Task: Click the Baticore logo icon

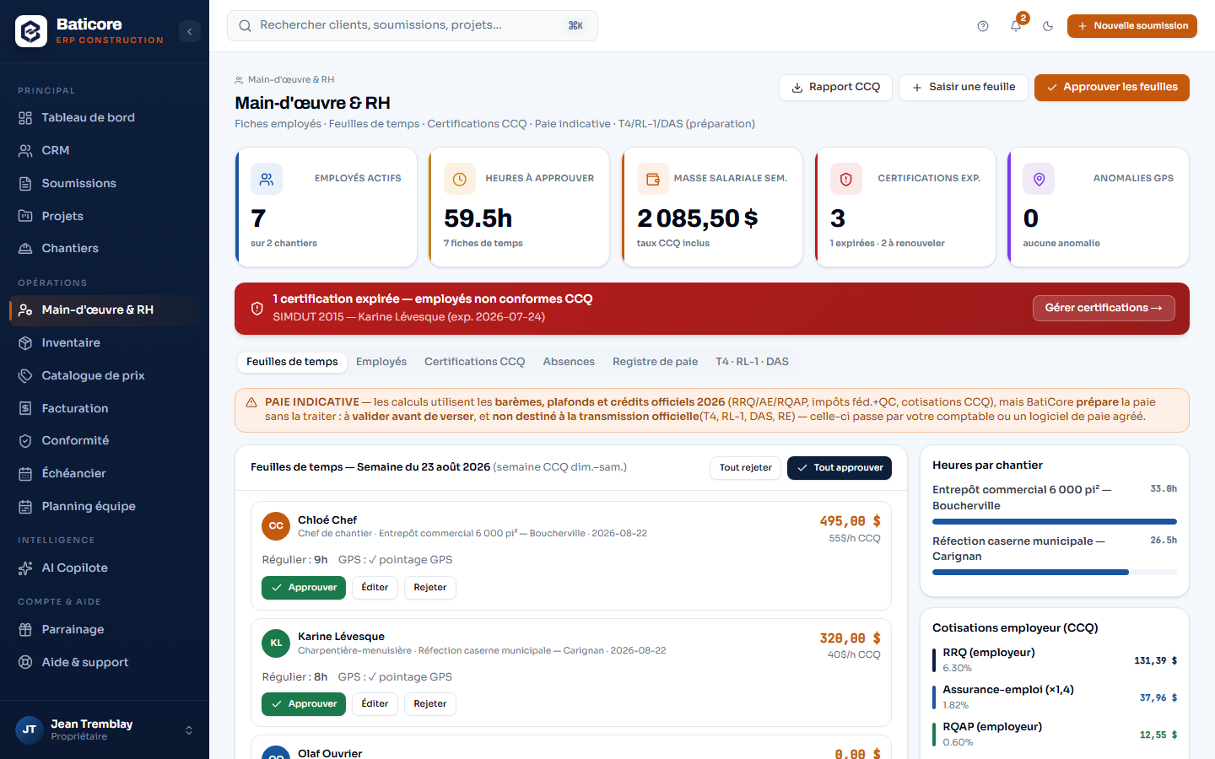Action: point(31,31)
